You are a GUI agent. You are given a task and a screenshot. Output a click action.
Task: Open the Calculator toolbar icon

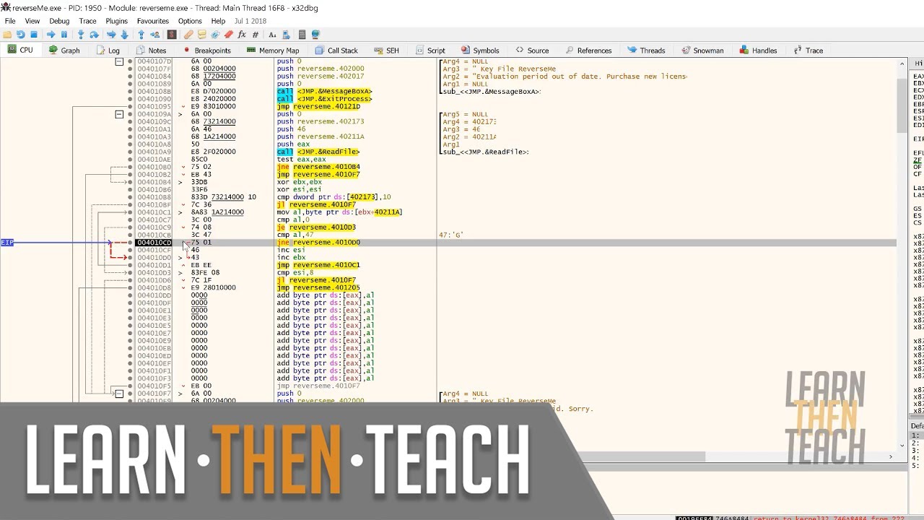[x=302, y=35]
